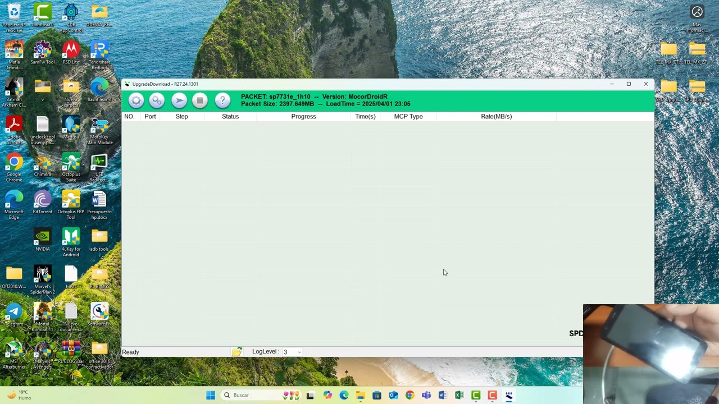The height and width of the screenshot is (404, 719).
Task: Open MSI Afterburner desktop icon
Action: click(x=14, y=355)
